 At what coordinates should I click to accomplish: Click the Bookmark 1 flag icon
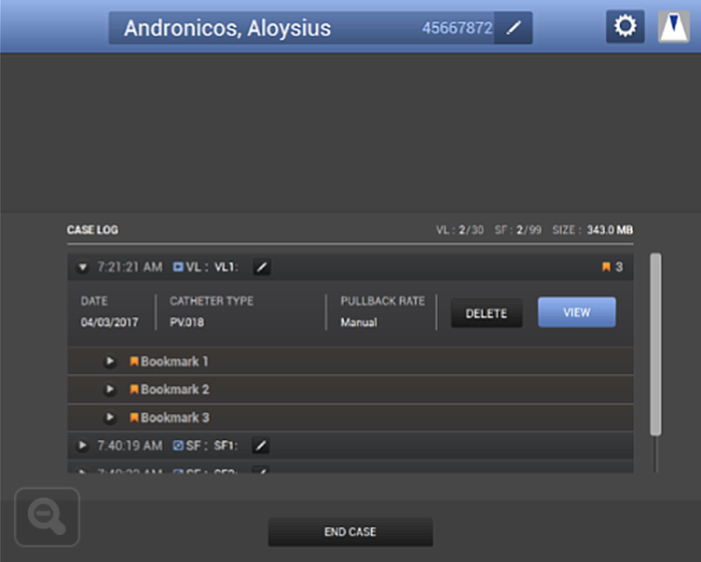(x=133, y=362)
